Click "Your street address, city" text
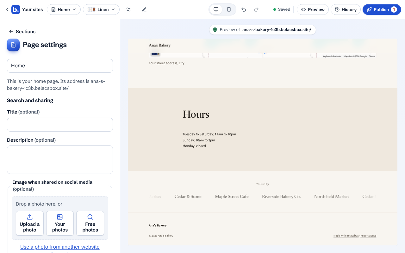 pyautogui.click(x=166, y=63)
